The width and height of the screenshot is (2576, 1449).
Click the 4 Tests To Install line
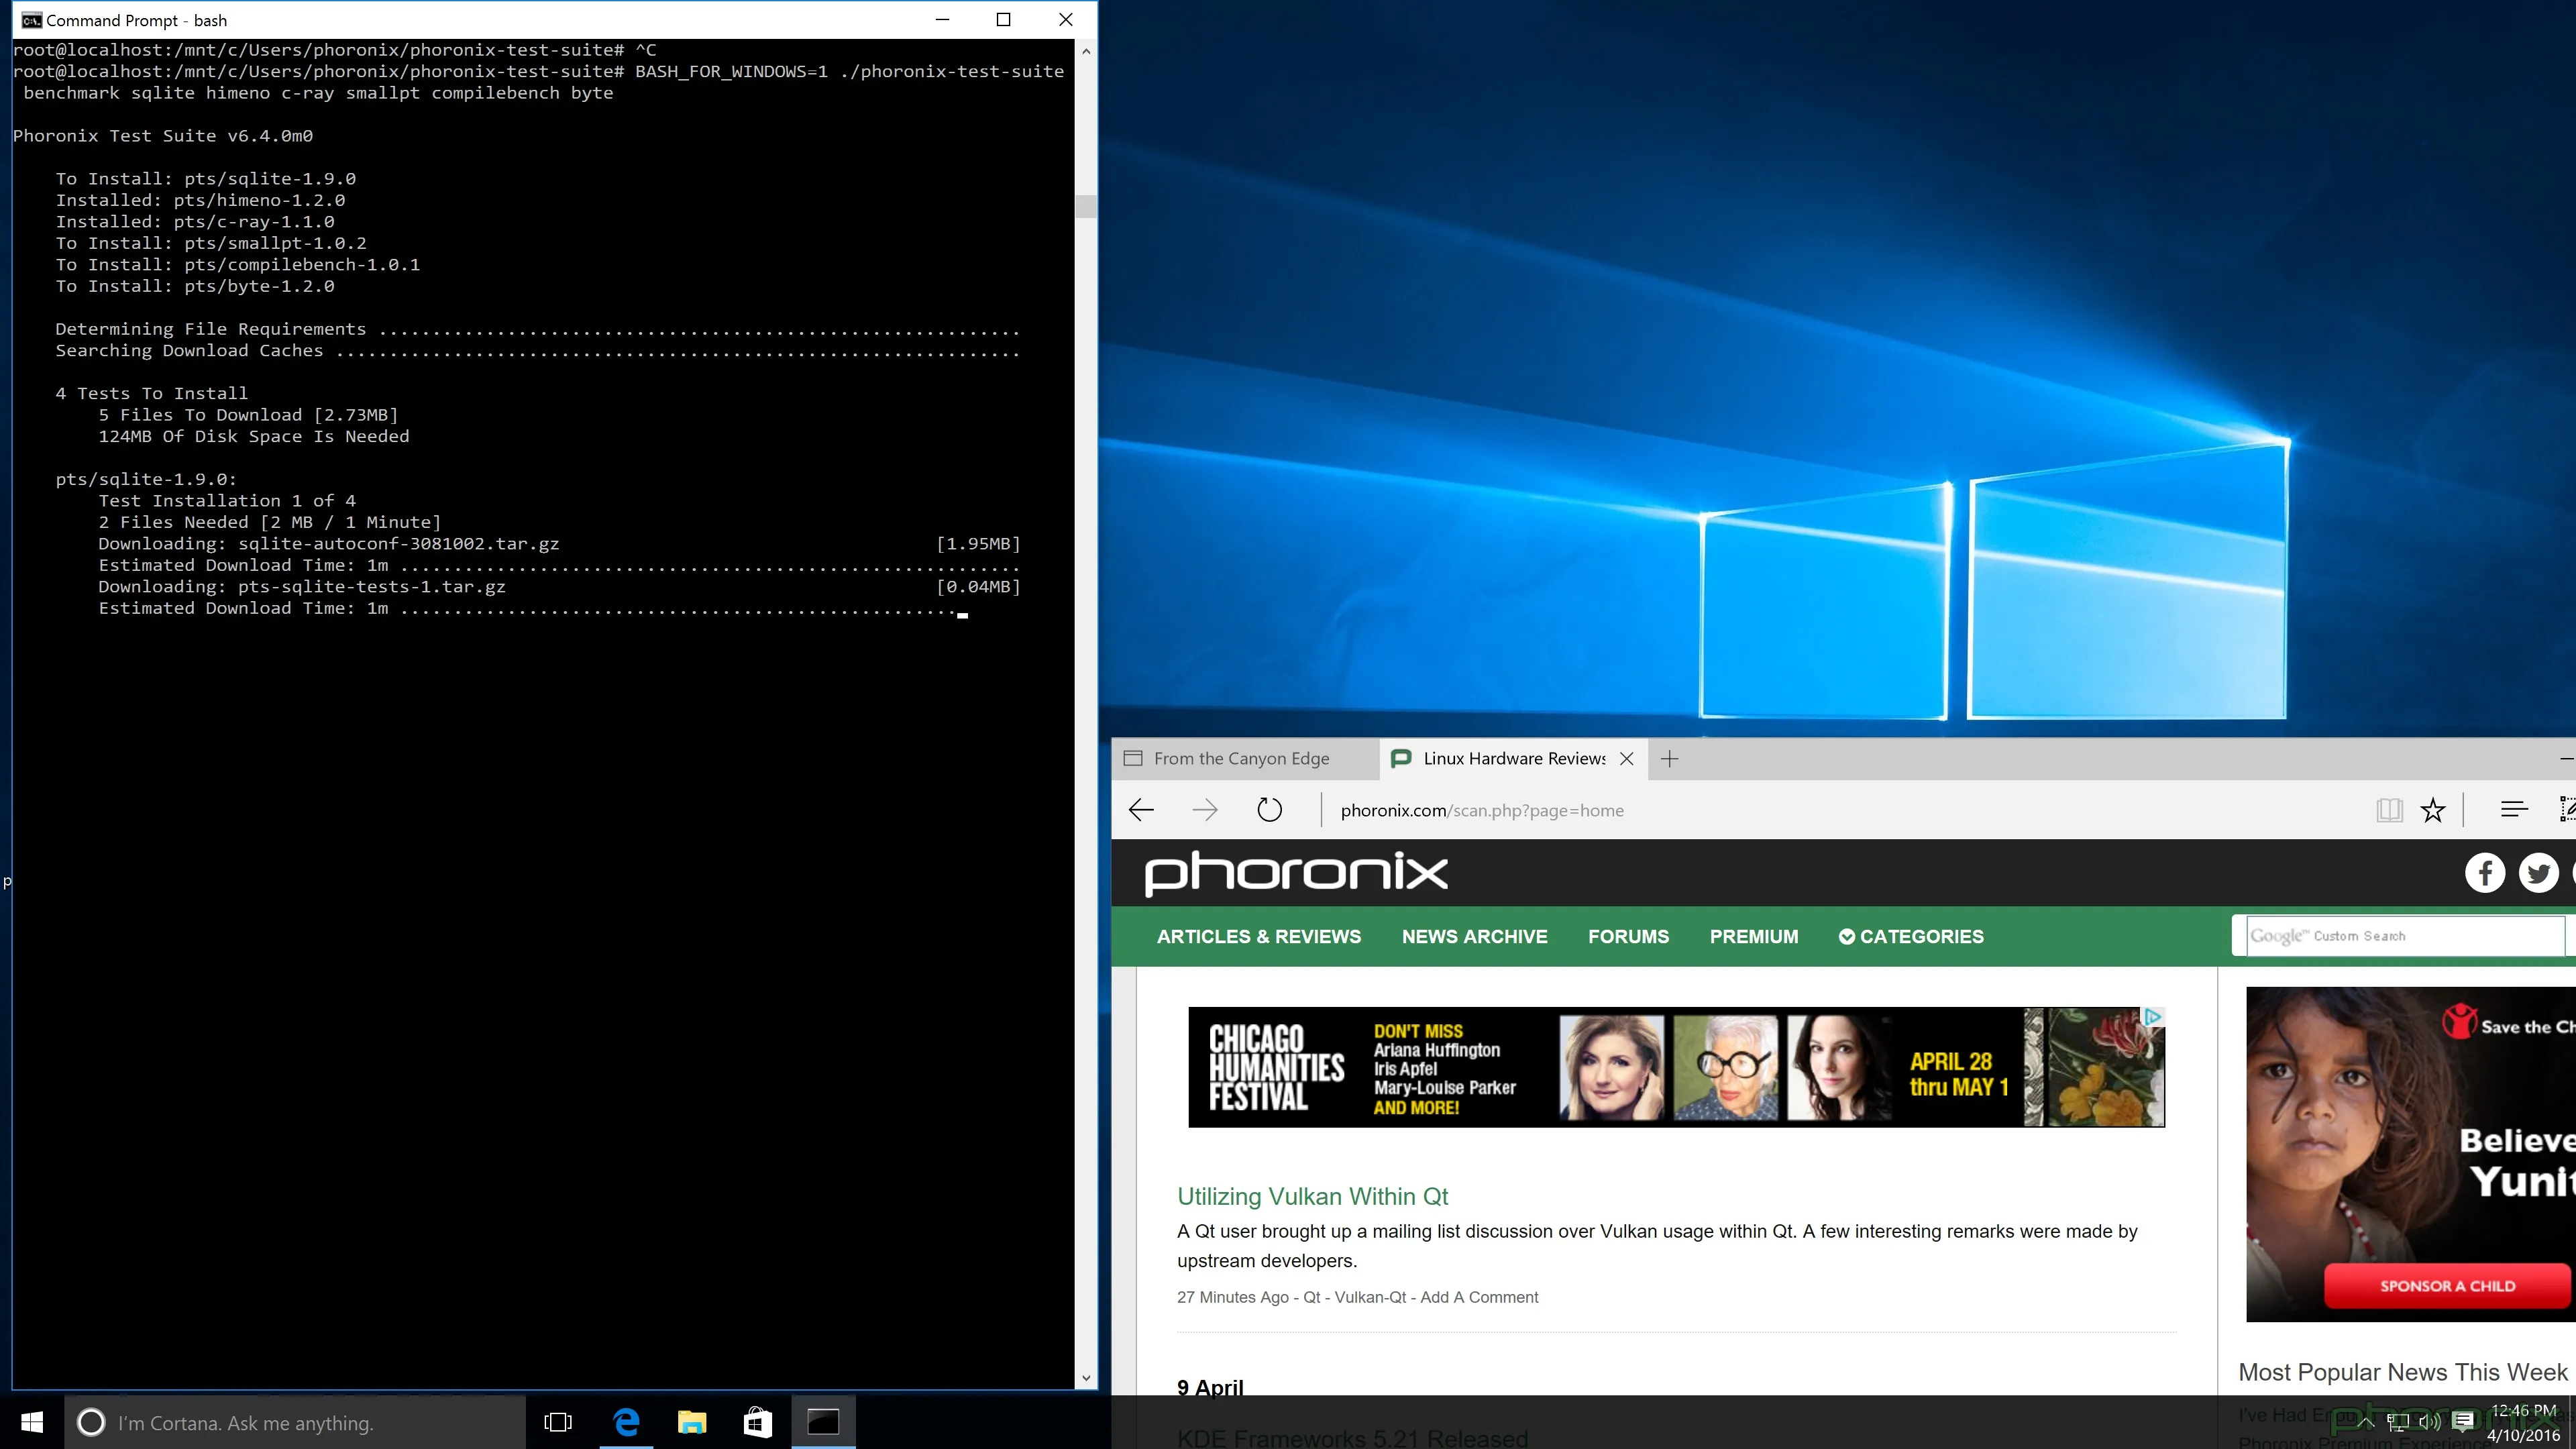point(152,393)
